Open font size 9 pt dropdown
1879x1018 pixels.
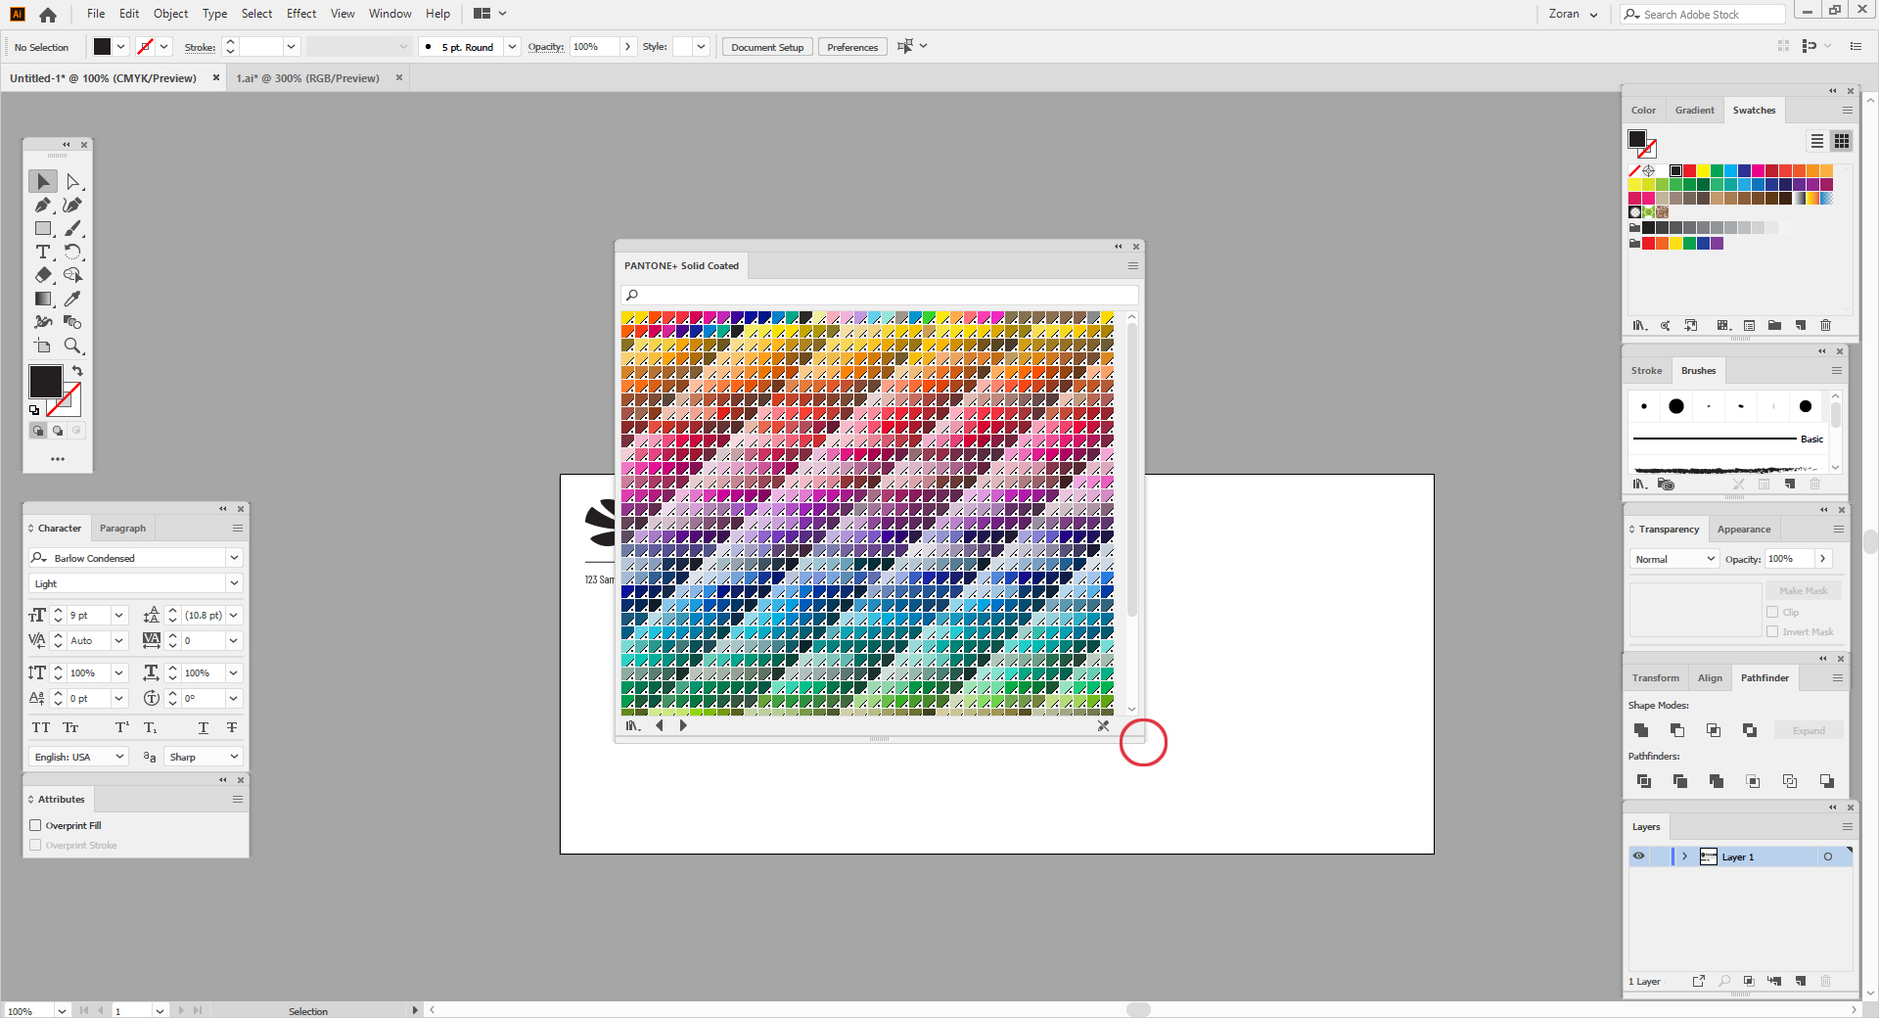119,615
